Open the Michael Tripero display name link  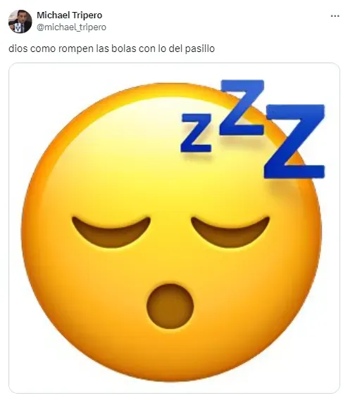(70, 15)
